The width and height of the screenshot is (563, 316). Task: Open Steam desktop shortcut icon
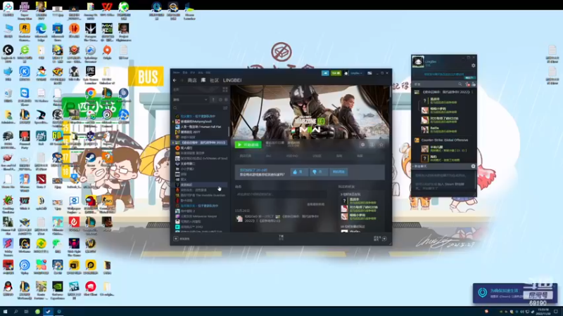pos(91,160)
